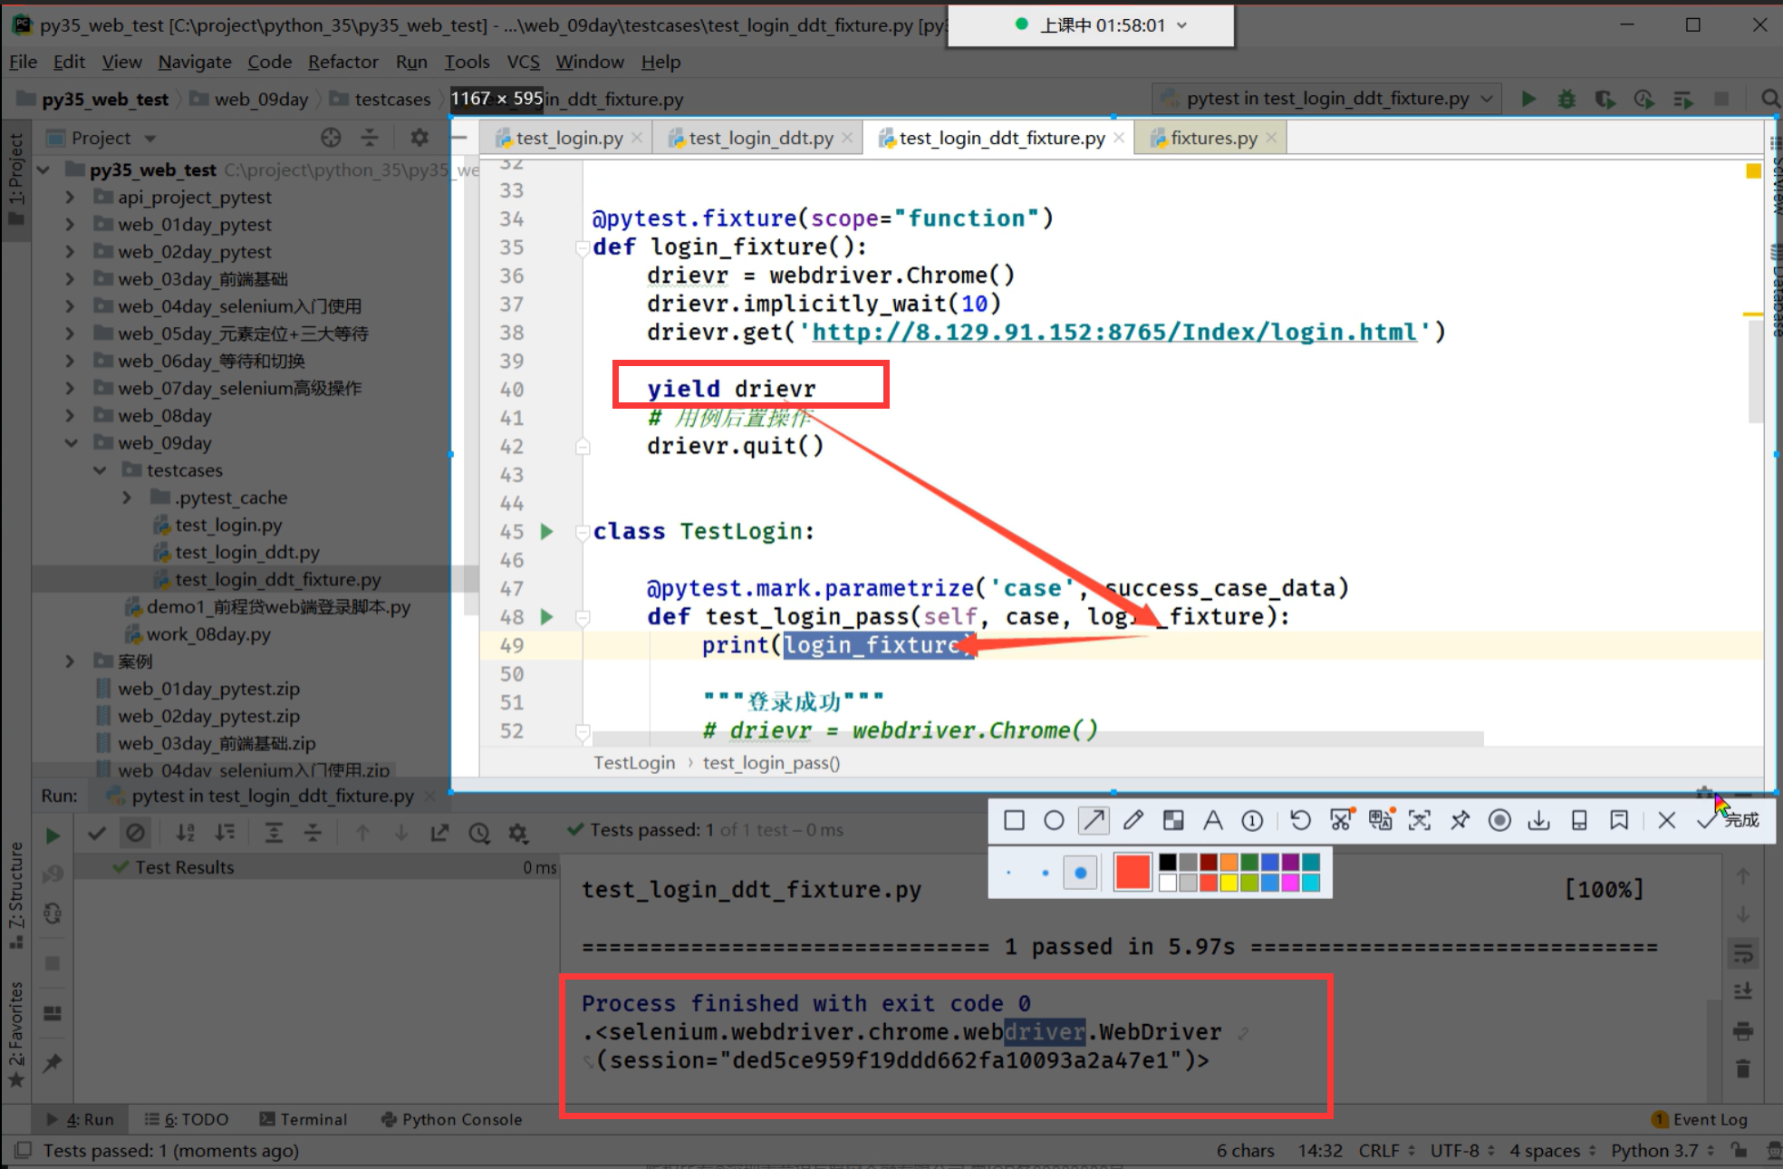
Task: Click the debug bug icon
Action: click(1566, 99)
